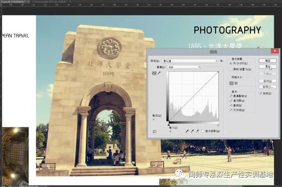This screenshot has height=187, width=282.
Task: Pick the white point eyedropper
Action: (197, 131)
